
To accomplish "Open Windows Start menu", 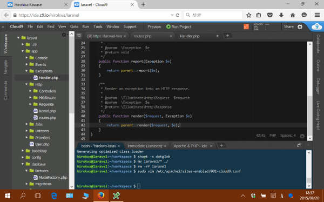I will tap(8, 196).
